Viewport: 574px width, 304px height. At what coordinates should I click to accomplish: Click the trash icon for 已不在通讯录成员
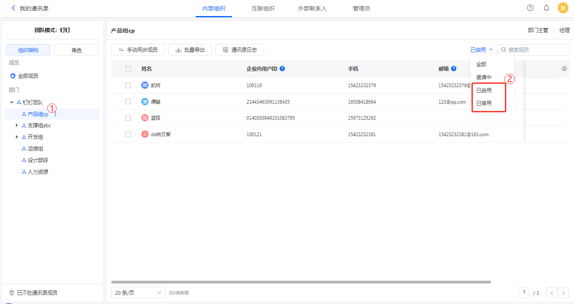pyautogui.click(x=12, y=293)
